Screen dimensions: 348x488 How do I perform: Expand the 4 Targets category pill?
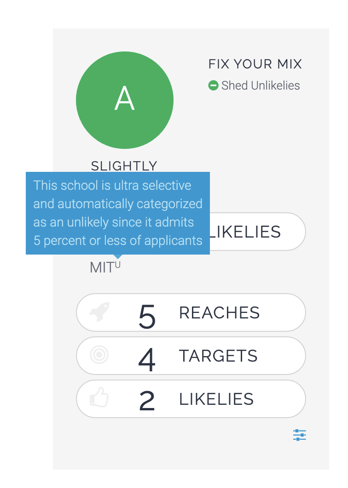[191, 356]
